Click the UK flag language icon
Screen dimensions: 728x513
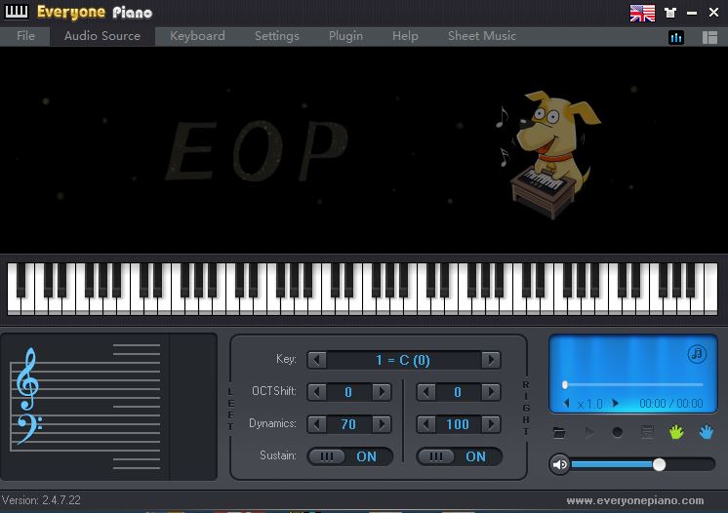pyautogui.click(x=642, y=13)
